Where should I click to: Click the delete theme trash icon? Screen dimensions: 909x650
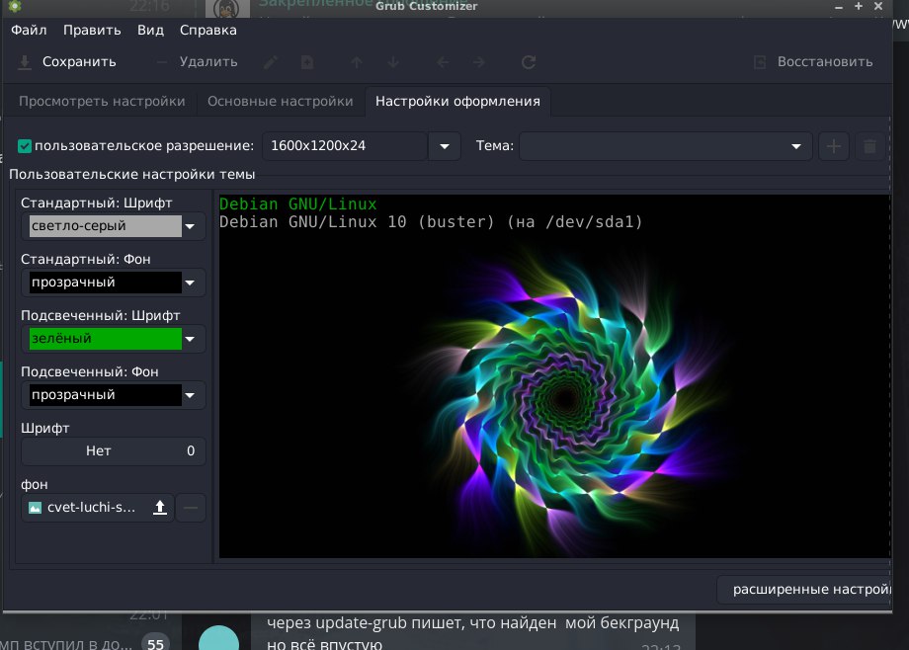coord(869,146)
